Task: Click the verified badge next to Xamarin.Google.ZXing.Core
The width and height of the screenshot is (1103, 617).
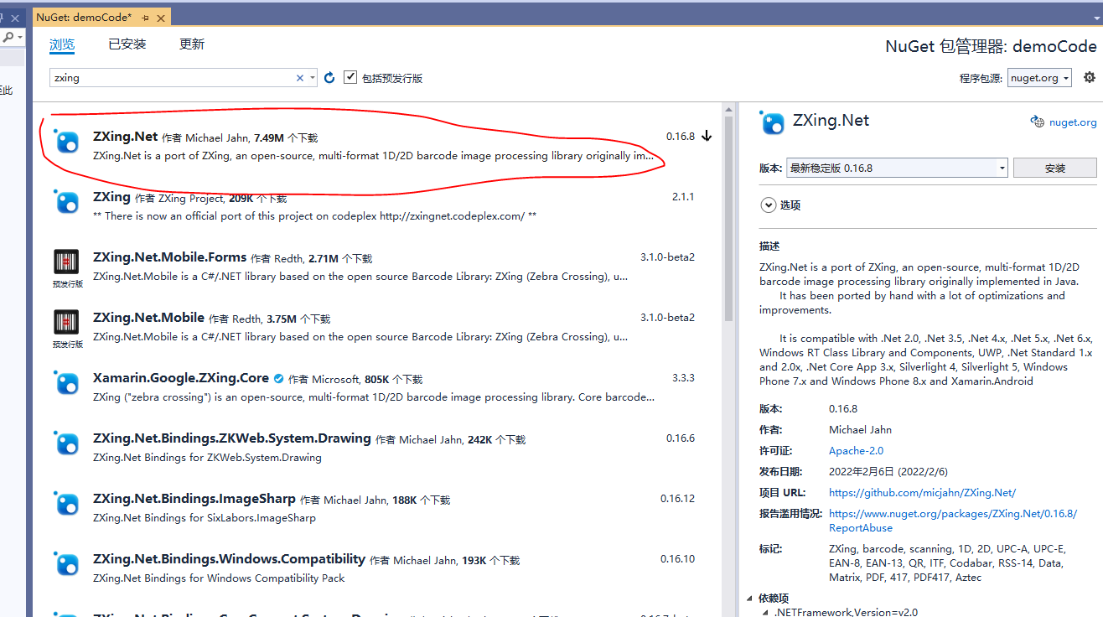Action: (278, 378)
